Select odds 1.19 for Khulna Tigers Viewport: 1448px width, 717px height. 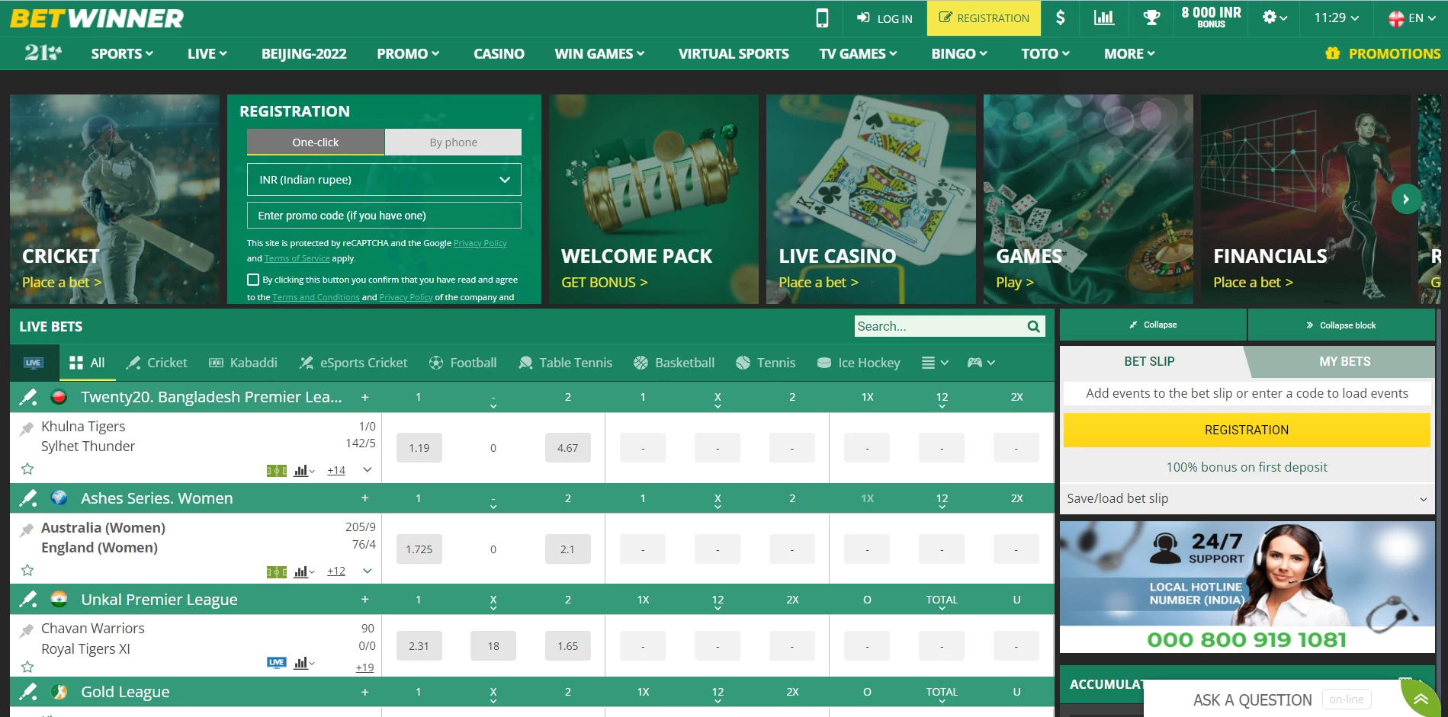(x=419, y=448)
